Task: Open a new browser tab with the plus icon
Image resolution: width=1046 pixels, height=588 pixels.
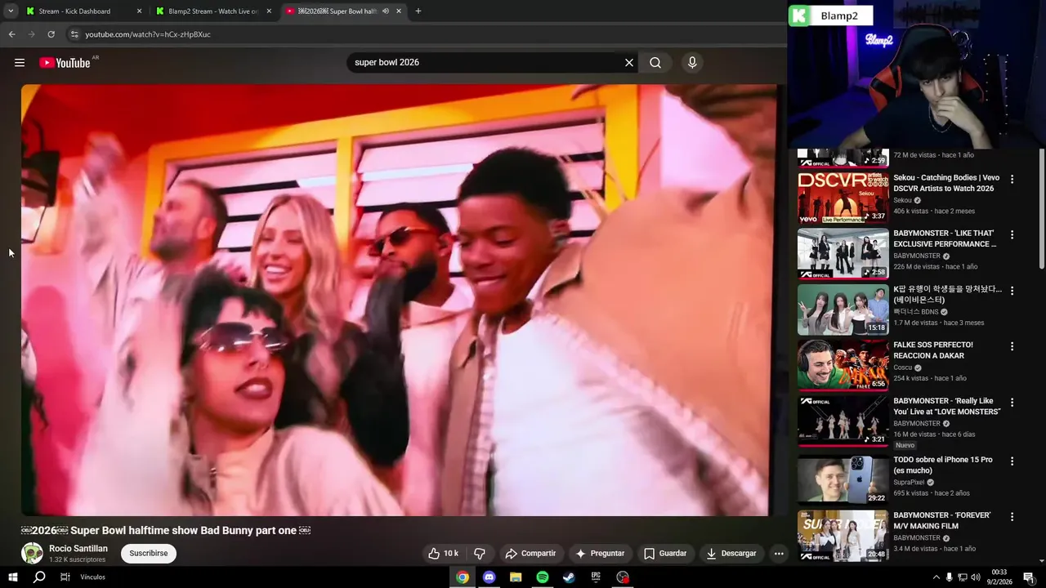Action: point(418,11)
